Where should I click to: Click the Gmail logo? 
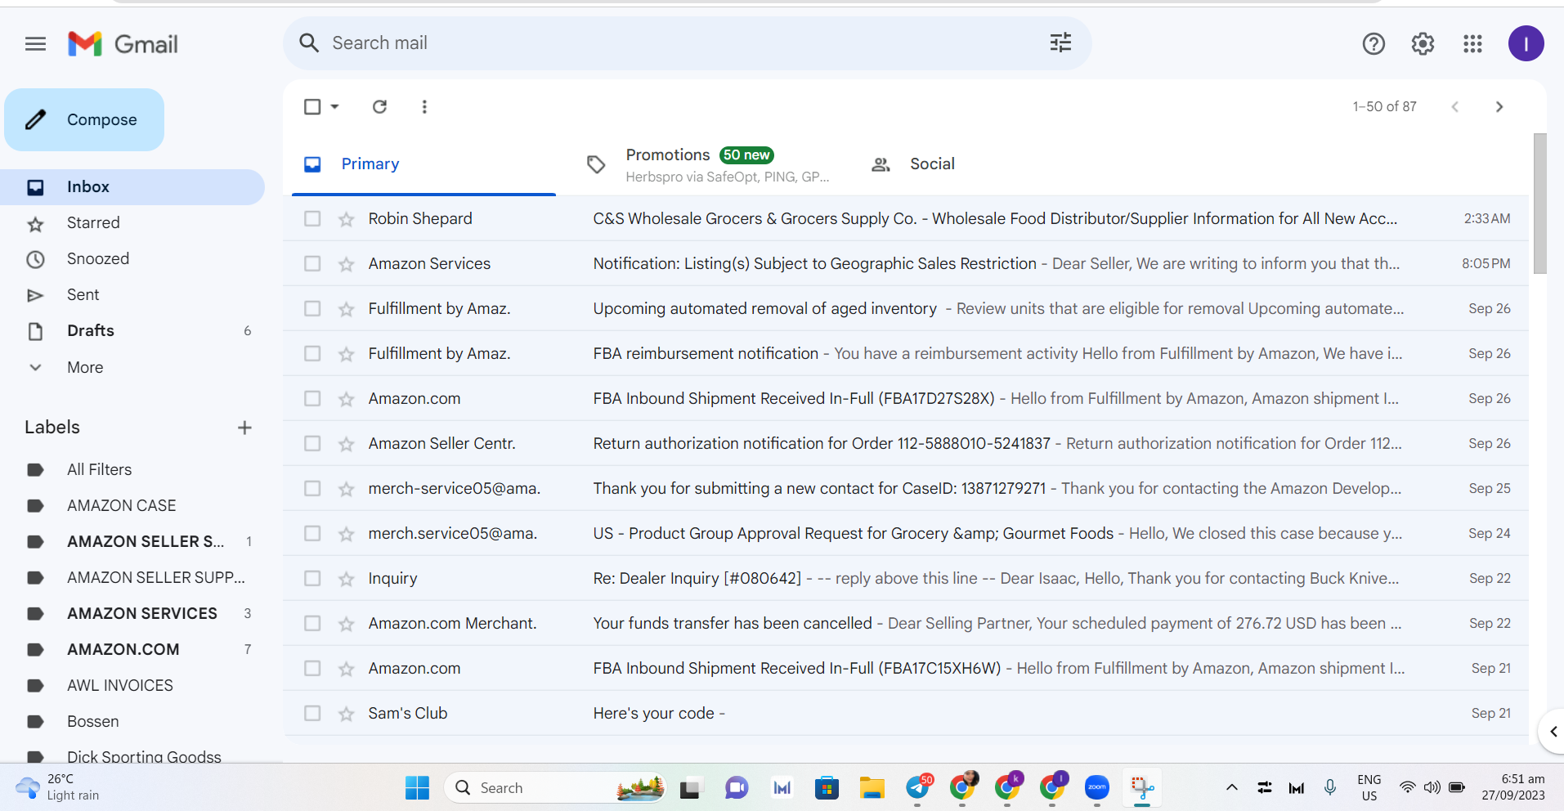coord(123,44)
